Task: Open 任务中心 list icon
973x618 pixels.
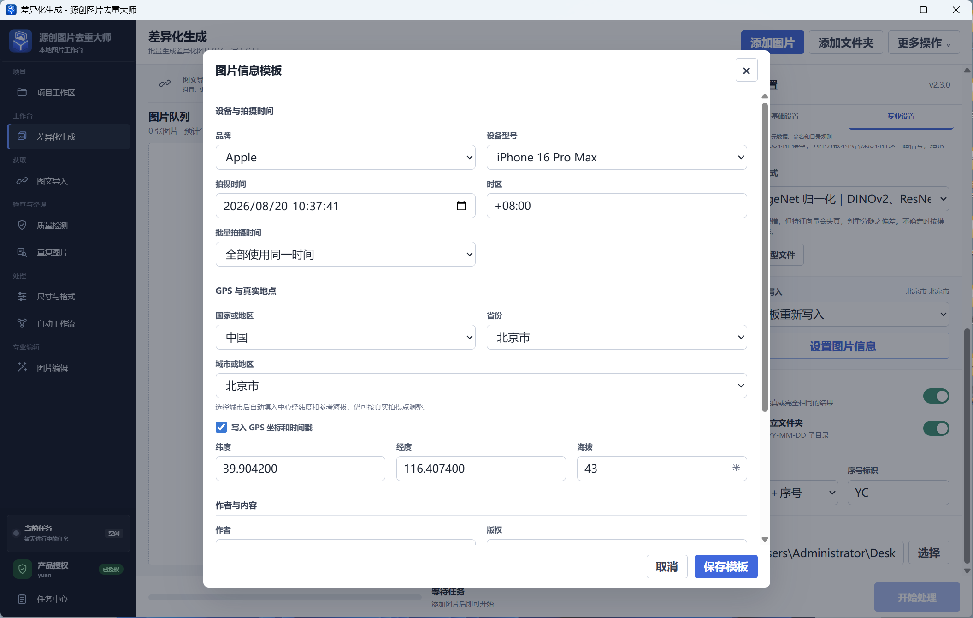Action: (22, 599)
